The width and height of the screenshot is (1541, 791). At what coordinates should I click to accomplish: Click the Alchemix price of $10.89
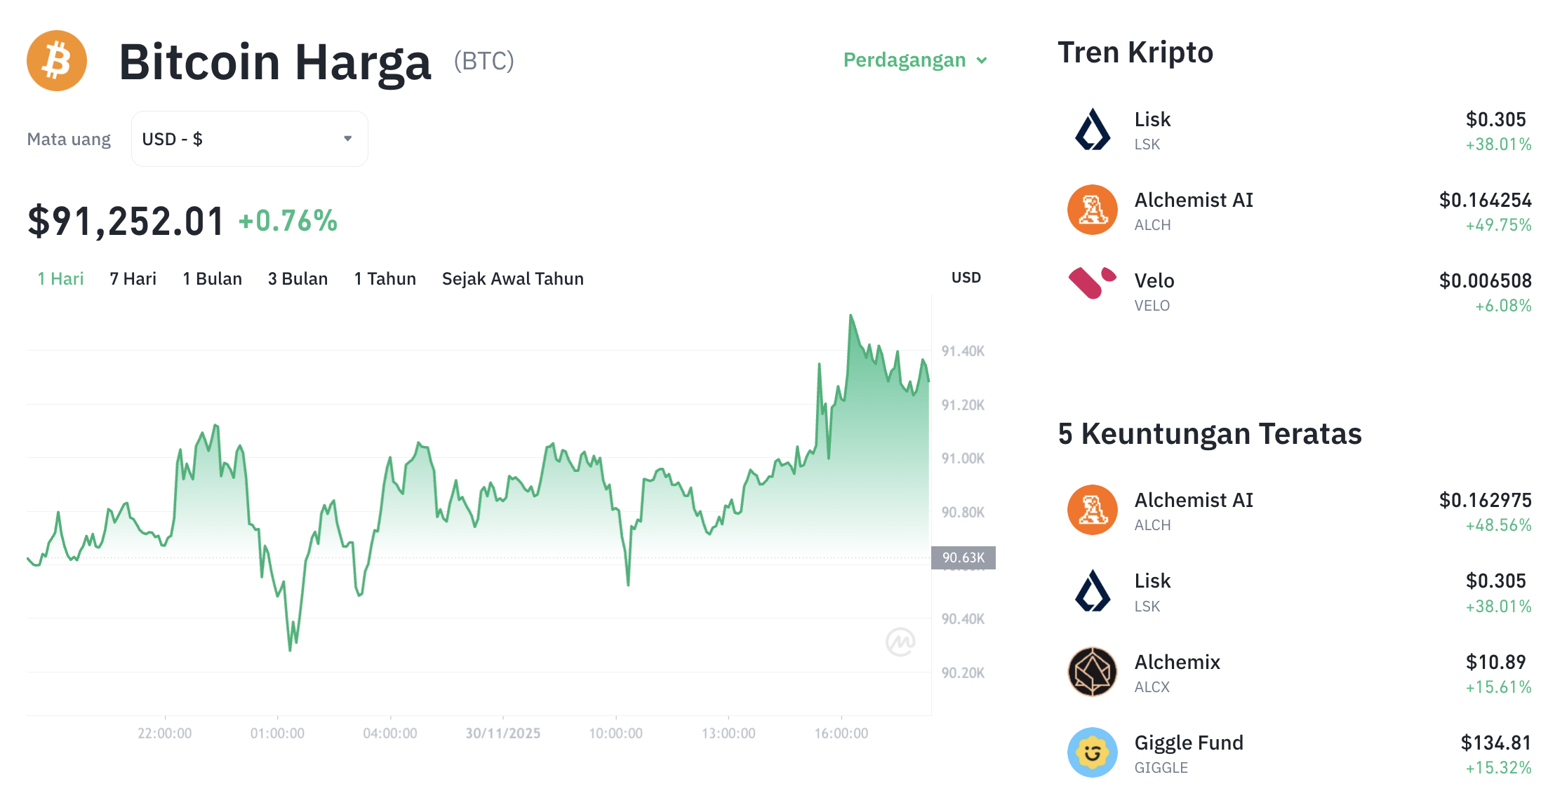pos(1495,661)
